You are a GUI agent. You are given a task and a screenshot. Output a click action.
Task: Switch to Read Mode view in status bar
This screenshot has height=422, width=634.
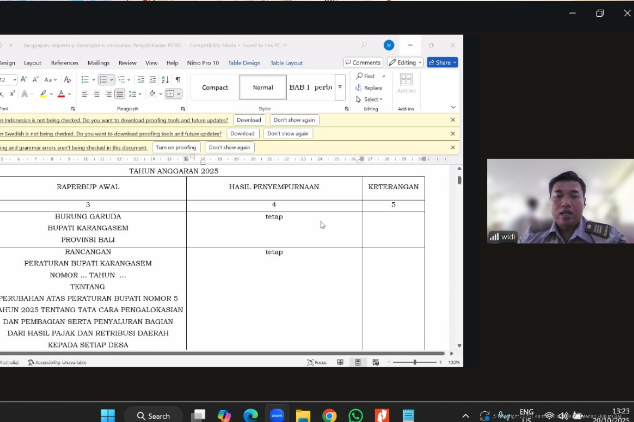pos(340,362)
